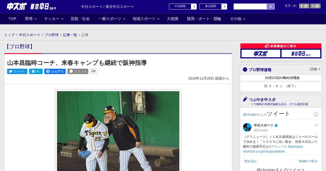Screen dimensions: 326x171
Task: Click 中スポ subscription banner button
Action: coord(261,53)
